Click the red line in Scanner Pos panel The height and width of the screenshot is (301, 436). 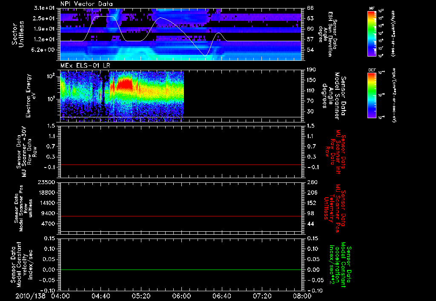point(181,216)
